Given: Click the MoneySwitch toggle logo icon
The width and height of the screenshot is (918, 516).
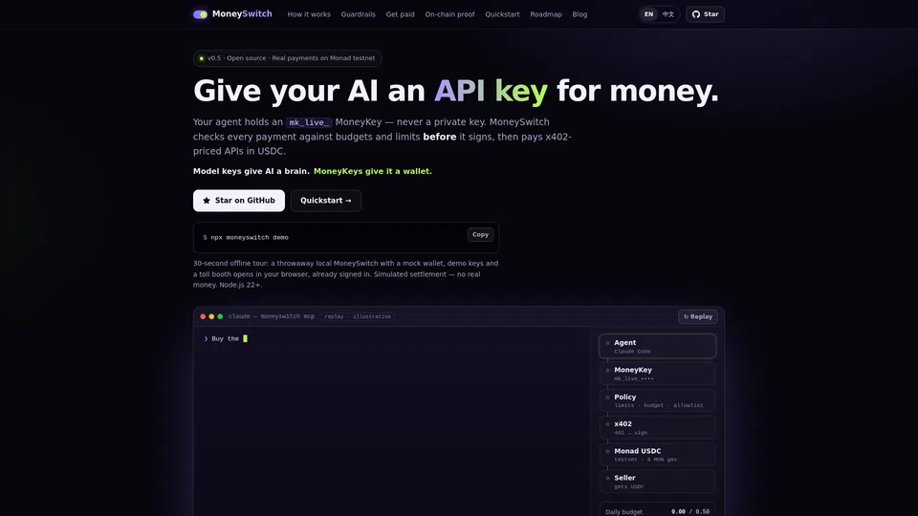Looking at the screenshot, I should [200, 14].
